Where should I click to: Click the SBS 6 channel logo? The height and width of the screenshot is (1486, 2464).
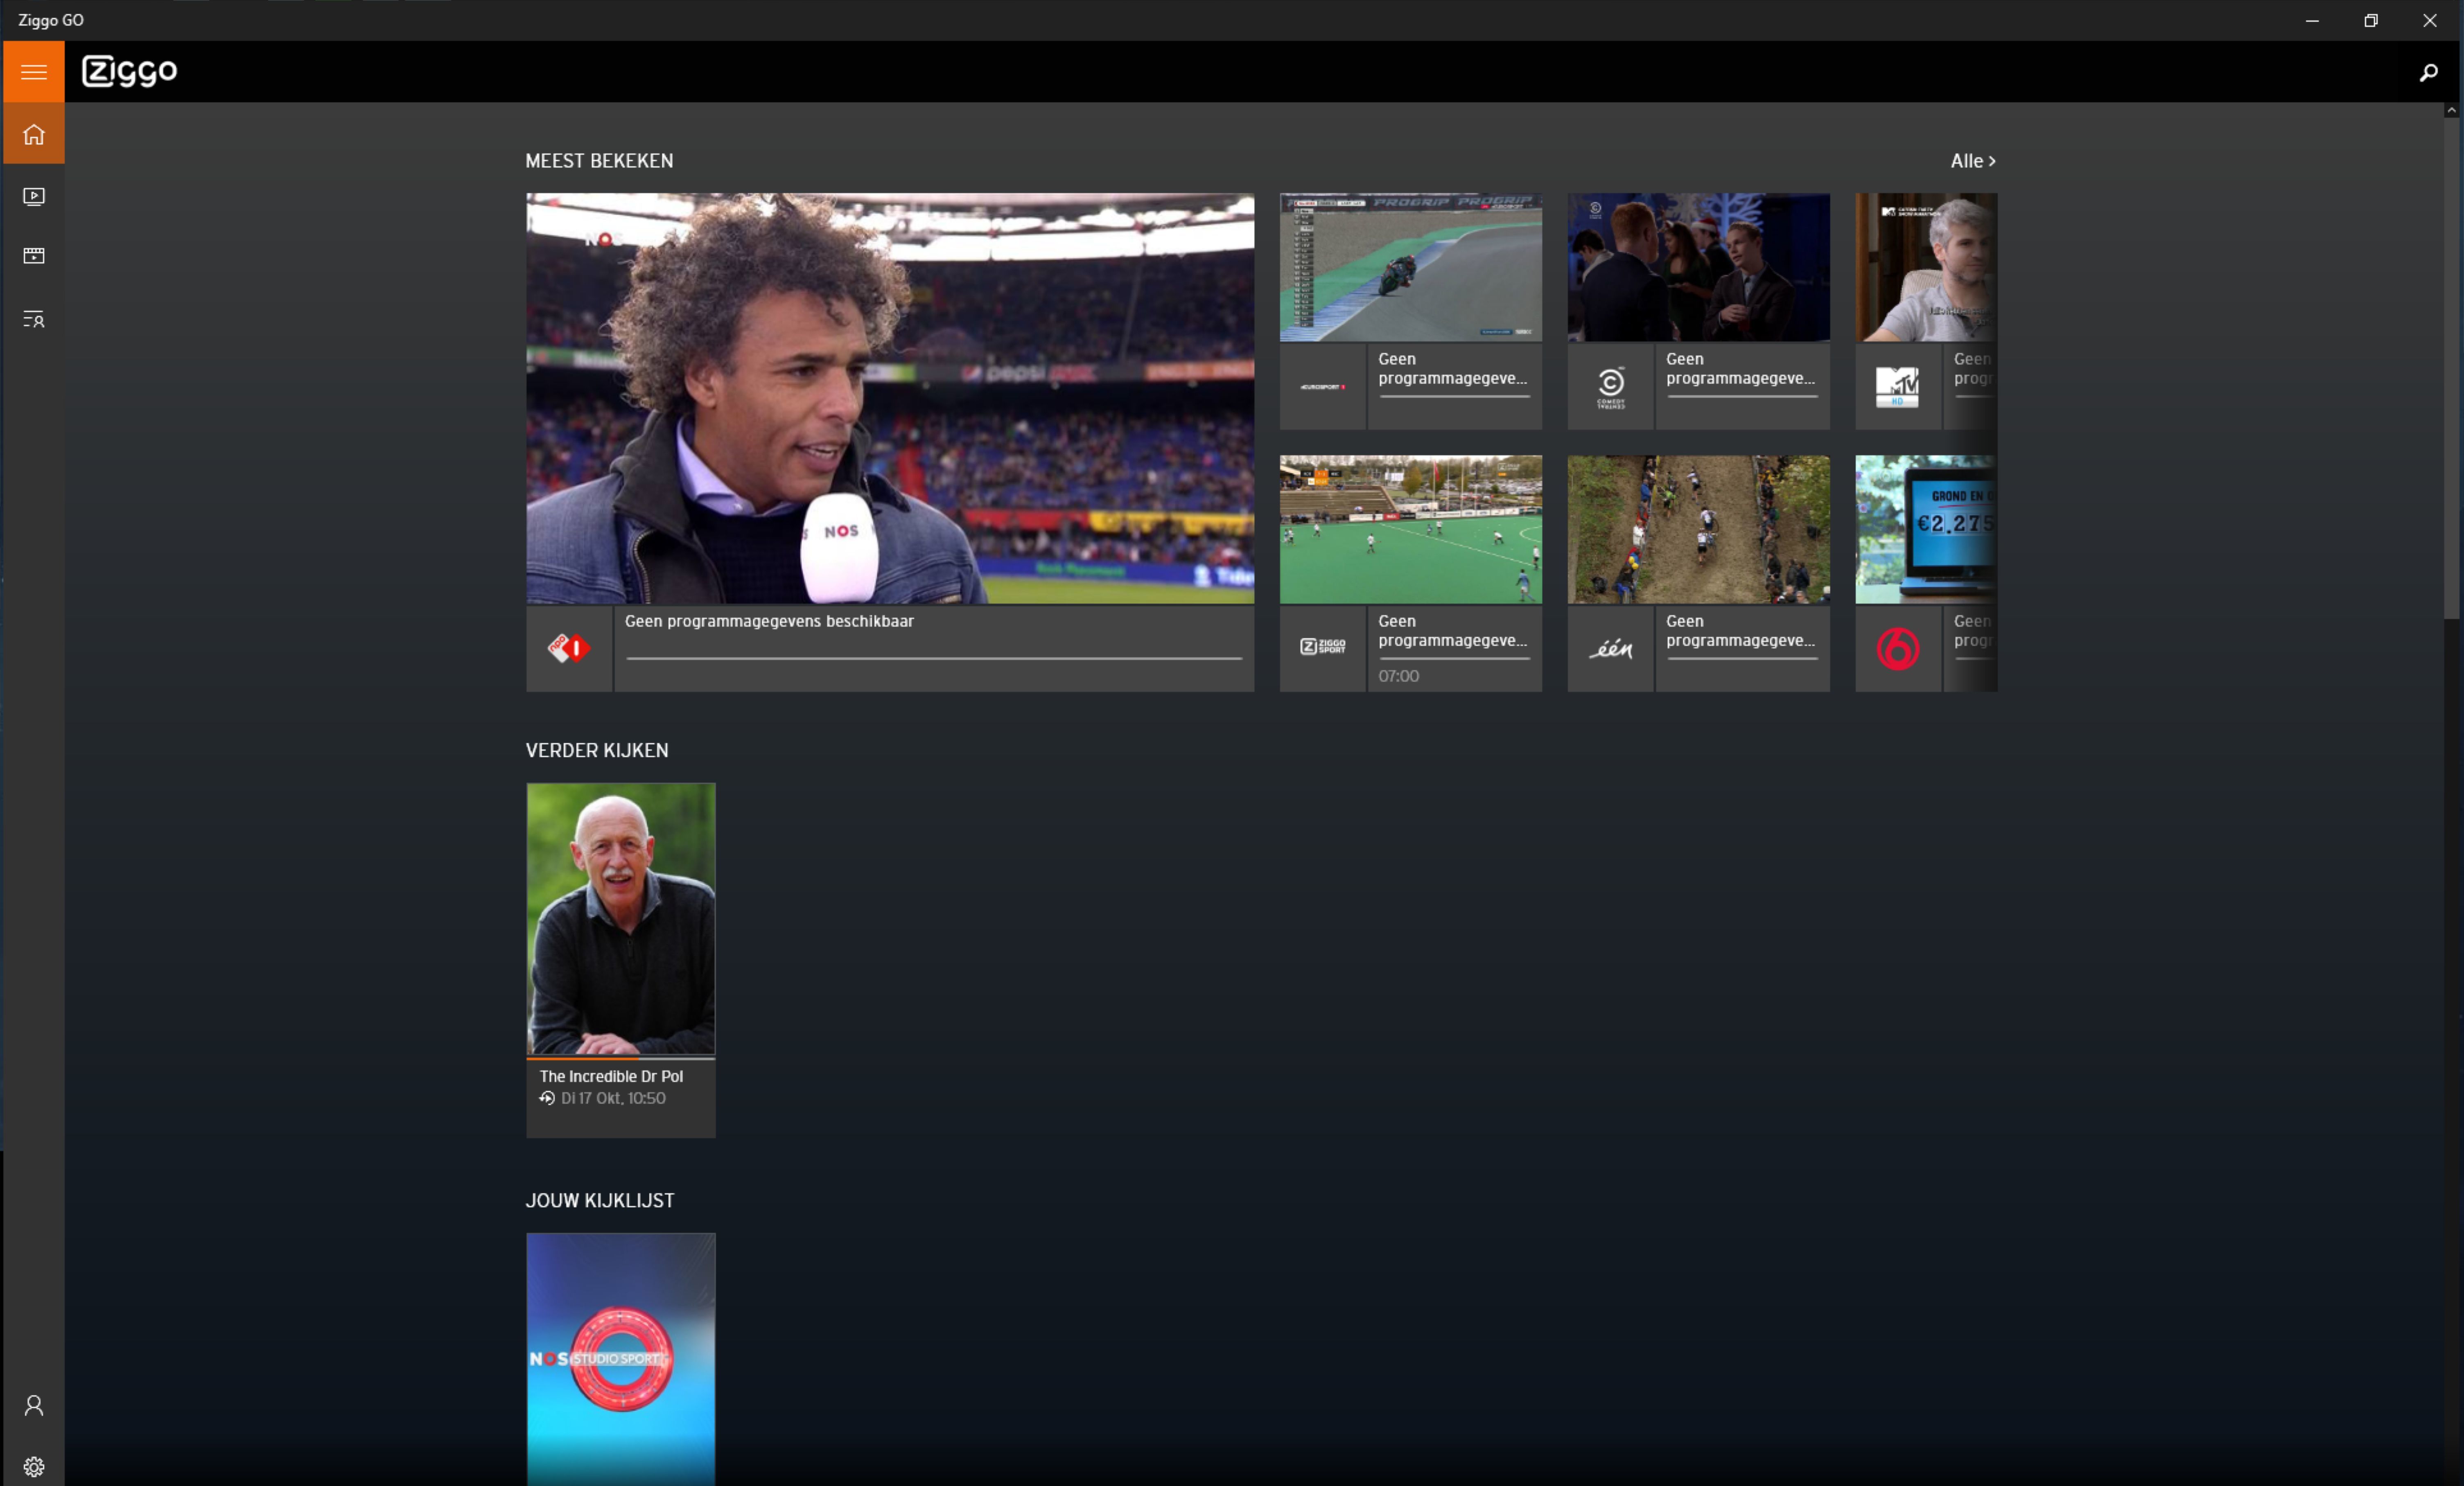tap(1897, 649)
